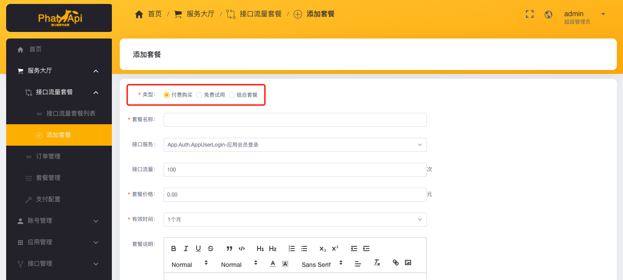Screen dimensions: 623x280
Task: Click the globe language icon
Action: pyautogui.click(x=548, y=14)
